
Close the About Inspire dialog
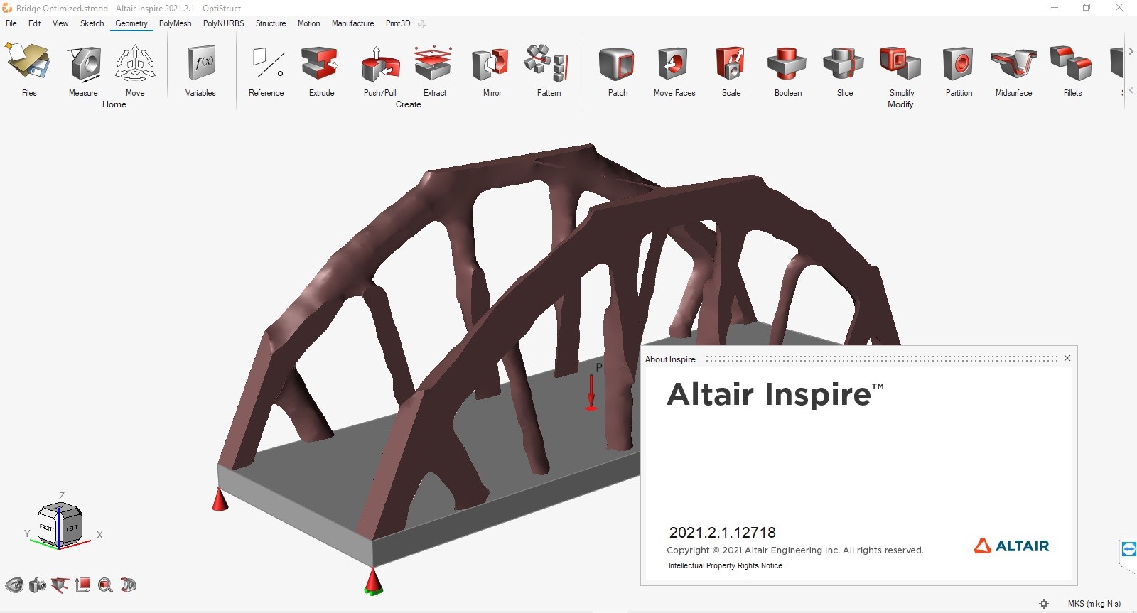1067,358
